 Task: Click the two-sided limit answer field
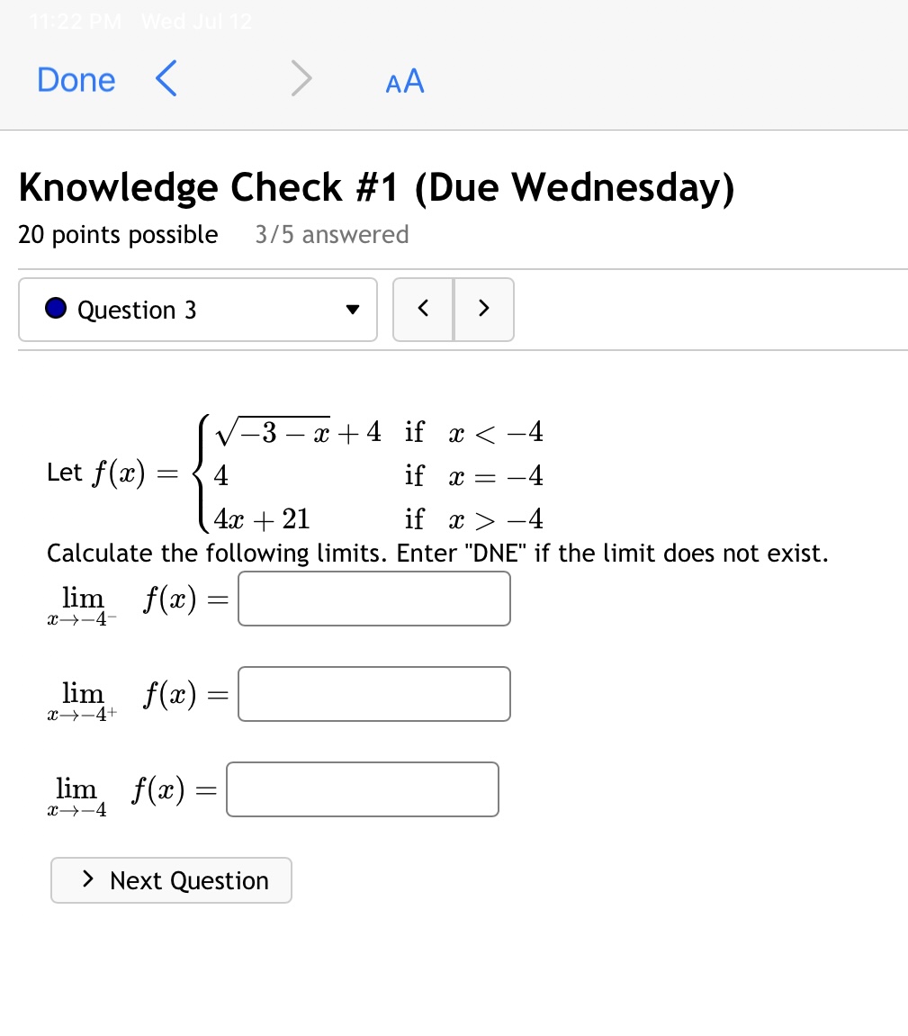pyautogui.click(x=363, y=789)
